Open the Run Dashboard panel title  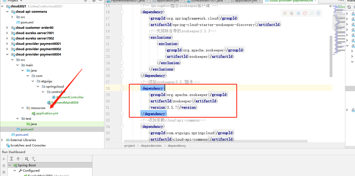pos(14,152)
